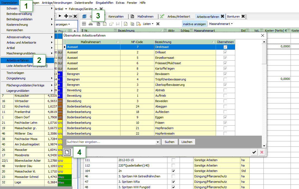Screen dimensions: 299x189
Task: Uncheck the Übernehmen box for Eggen
Action: (225, 117)
